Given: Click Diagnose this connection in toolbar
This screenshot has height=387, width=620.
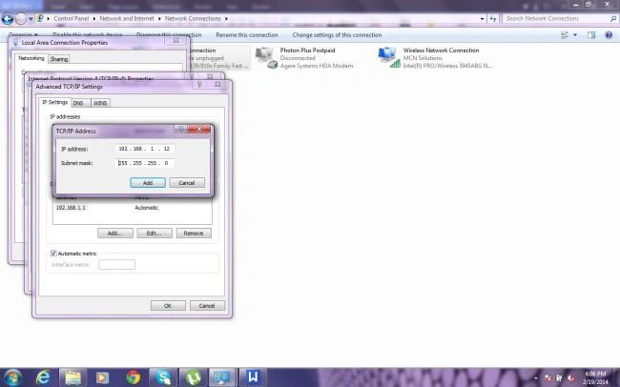Looking at the screenshot, I should (x=169, y=34).
